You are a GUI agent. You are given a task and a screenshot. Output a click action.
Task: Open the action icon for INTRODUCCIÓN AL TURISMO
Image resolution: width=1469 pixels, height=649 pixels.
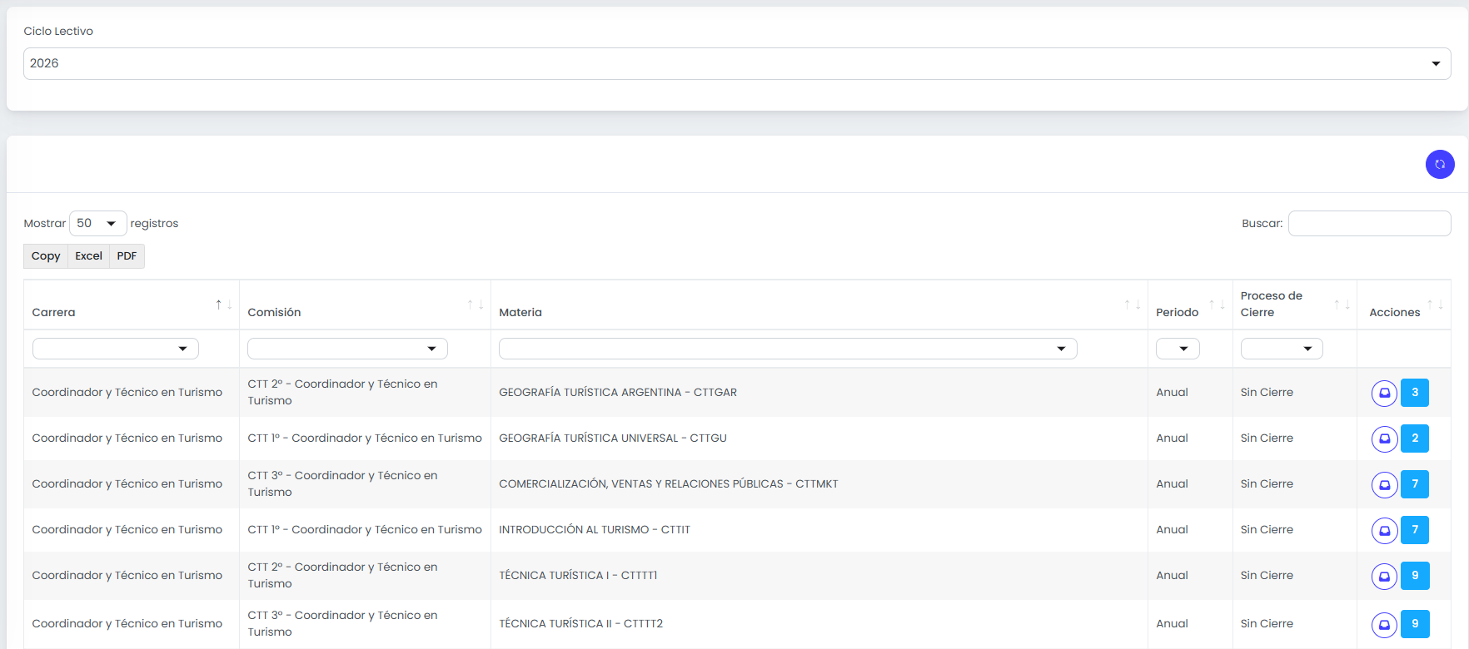pos(1384,530)
